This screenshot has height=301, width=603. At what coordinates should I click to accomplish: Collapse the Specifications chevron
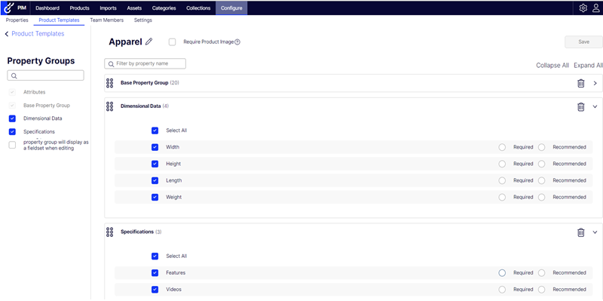tap(595, 232)
